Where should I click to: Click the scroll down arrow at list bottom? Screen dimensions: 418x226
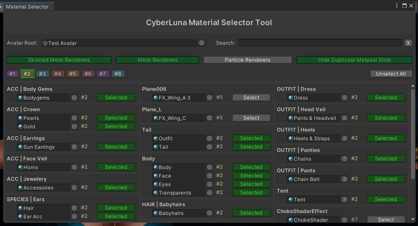pos(413,219)
